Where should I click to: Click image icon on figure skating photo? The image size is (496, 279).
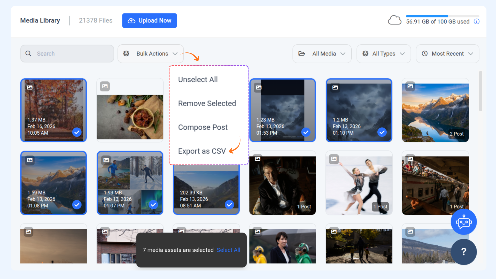point(334,159)
